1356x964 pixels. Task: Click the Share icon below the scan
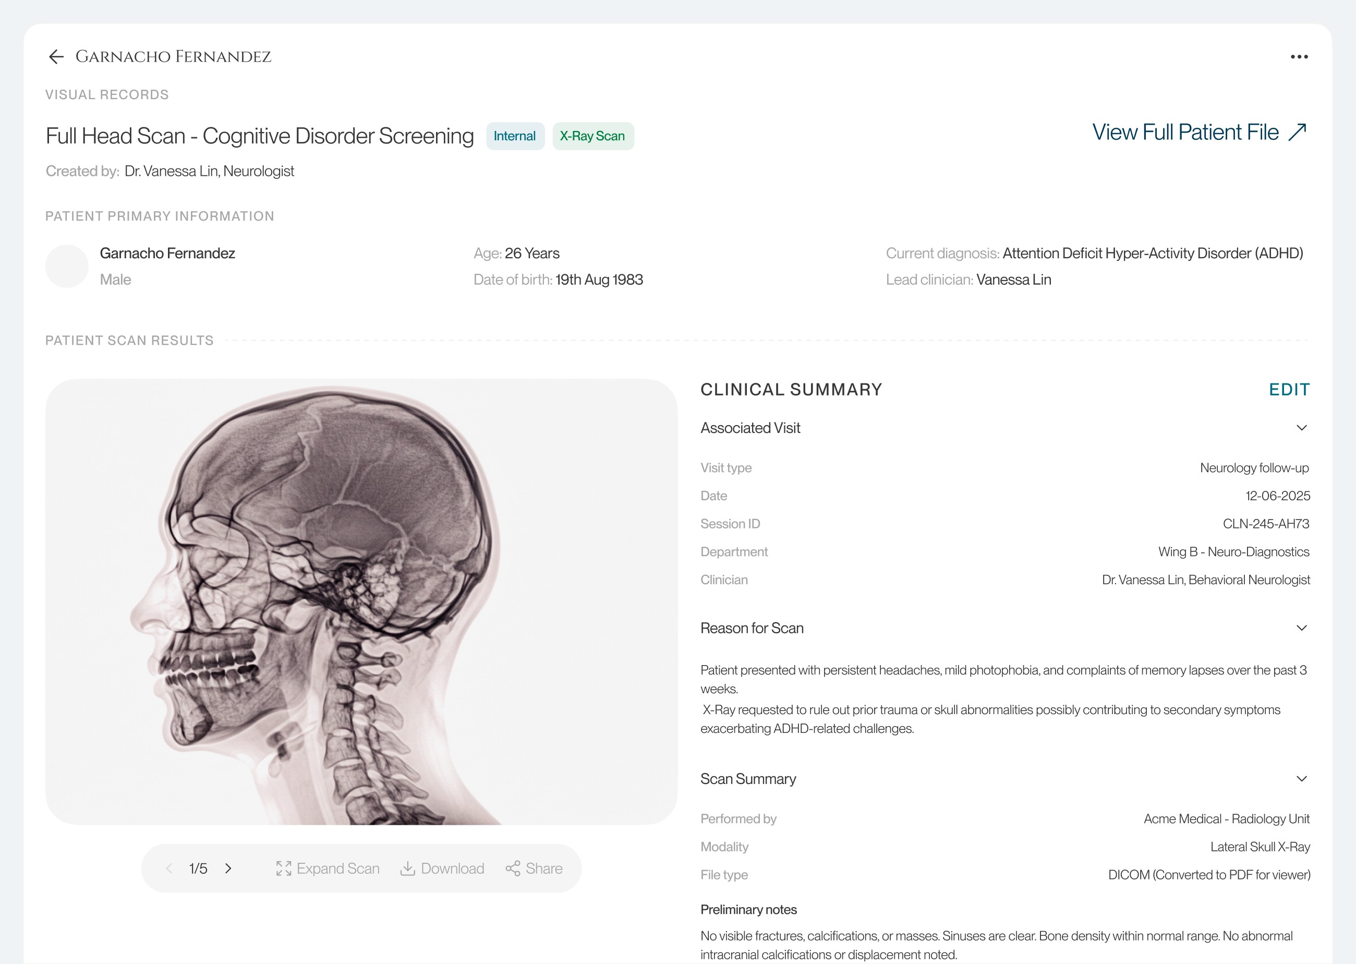pyautogui.click(x=513, y=869)
